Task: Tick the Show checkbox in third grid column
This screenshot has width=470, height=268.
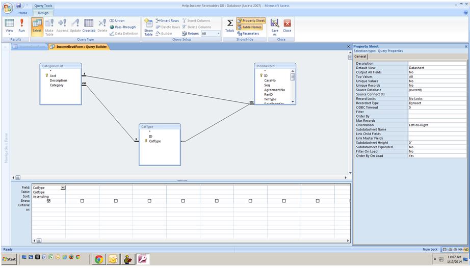Action: pos(116,201)
